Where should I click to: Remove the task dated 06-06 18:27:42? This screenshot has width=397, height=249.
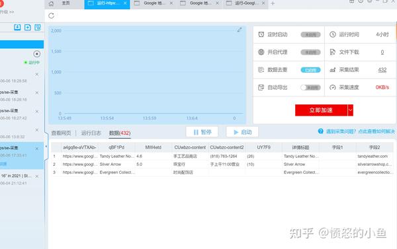pyautogui.click(x=37, y=111)
